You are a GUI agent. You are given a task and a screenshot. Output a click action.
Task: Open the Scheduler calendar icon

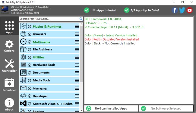(9, 85)
